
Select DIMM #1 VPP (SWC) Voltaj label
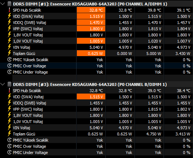28,29
